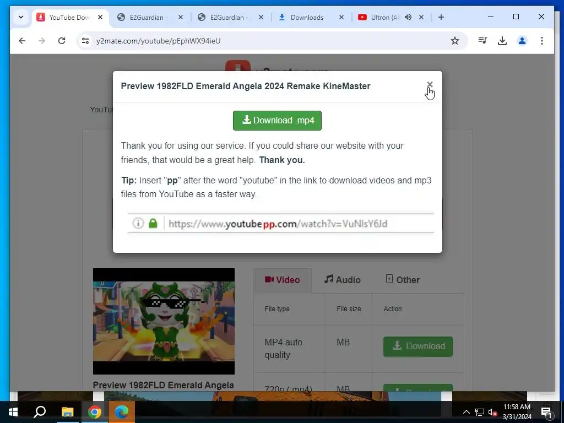Open the network tray icon
This screenshot has height=423, width=564.
coord(480,412)
